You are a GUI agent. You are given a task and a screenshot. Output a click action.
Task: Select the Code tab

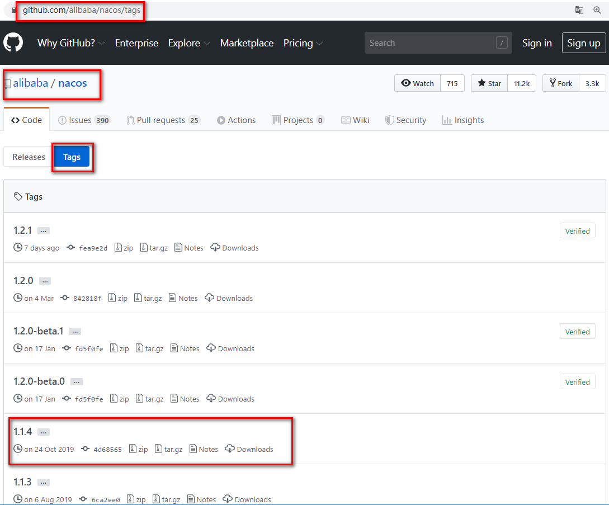[26, 120]
